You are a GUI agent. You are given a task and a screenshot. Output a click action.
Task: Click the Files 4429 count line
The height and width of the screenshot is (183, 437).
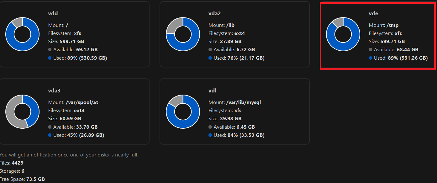pyautogui.click(x=12, y=163)
